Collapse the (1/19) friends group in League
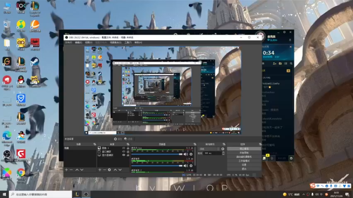This screenshot has width=353, height=198. [x=267, y=78]
